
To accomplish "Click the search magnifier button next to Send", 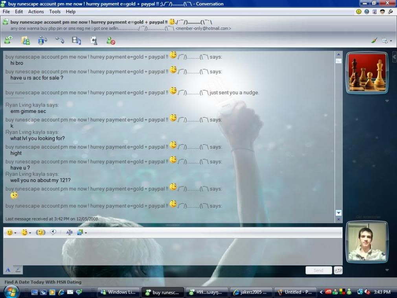I will (x=338, y=270).
